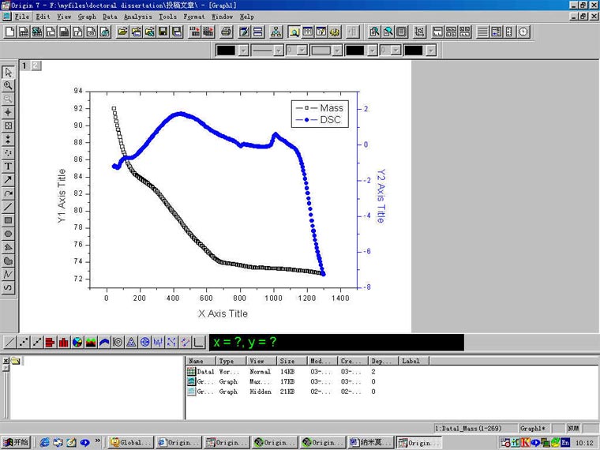Select the Pointer arrow tool
This screenshot has height=450, width=600.
pos(8,72)
